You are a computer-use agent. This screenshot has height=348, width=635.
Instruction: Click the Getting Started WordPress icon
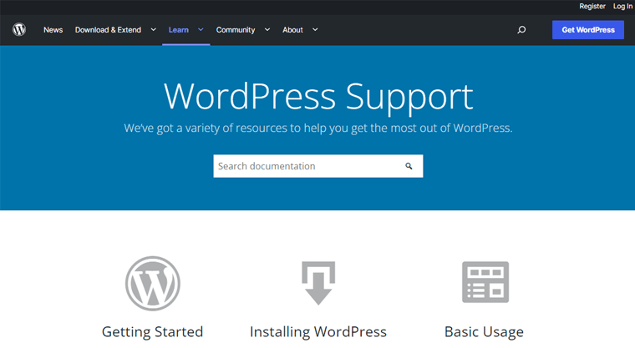tap(152, 283)
